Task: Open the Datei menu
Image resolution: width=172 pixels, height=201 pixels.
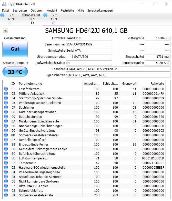Action: pos(5,11)
